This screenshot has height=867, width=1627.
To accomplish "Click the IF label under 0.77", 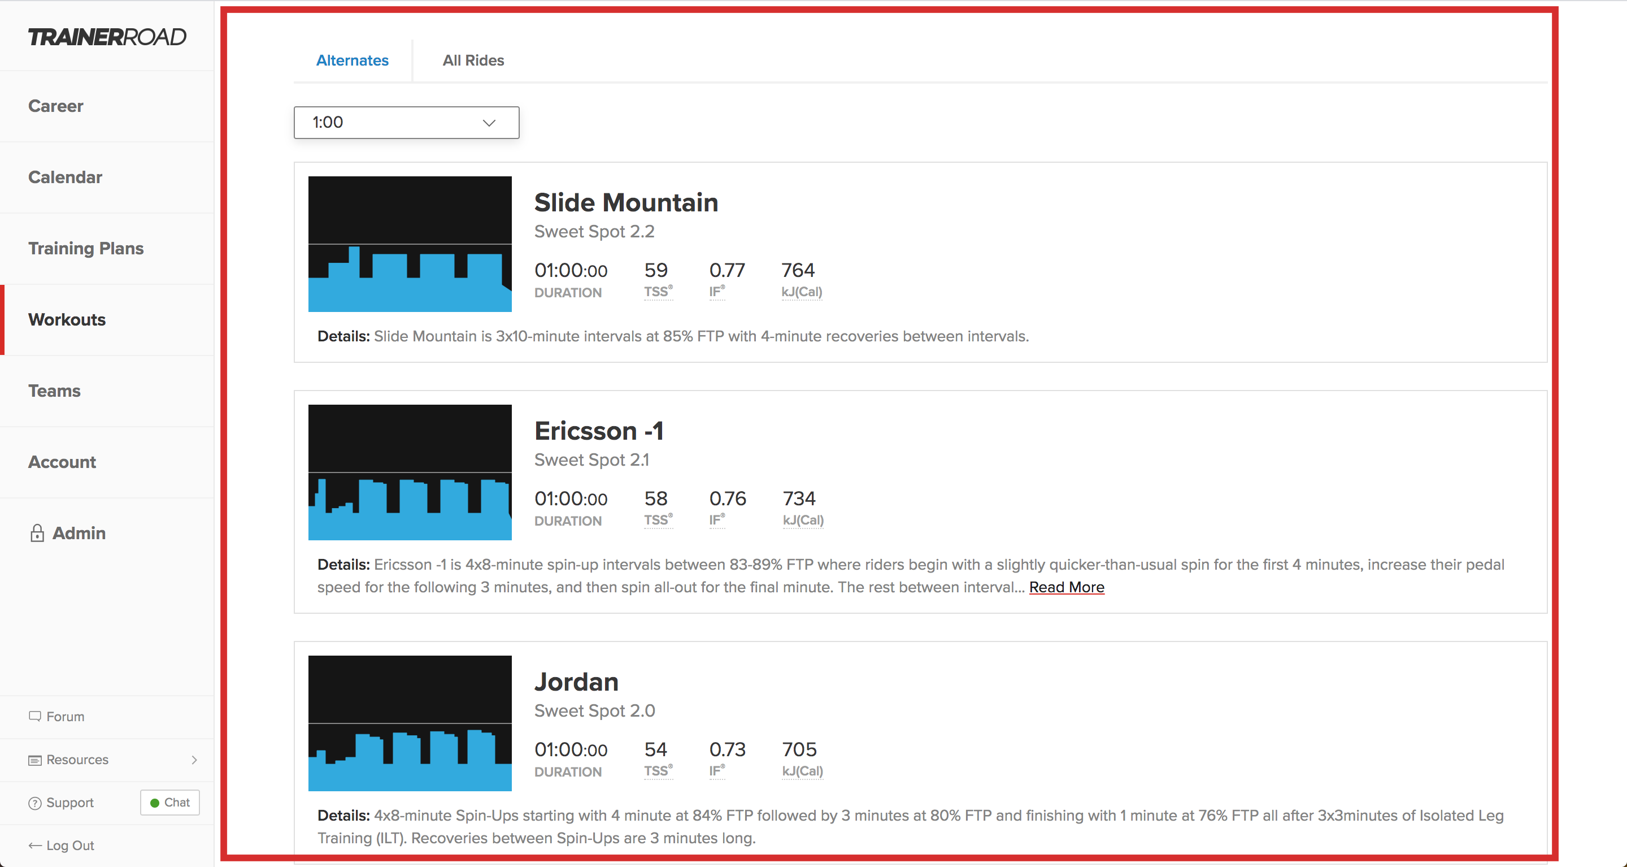I will [x=717, y=291].
